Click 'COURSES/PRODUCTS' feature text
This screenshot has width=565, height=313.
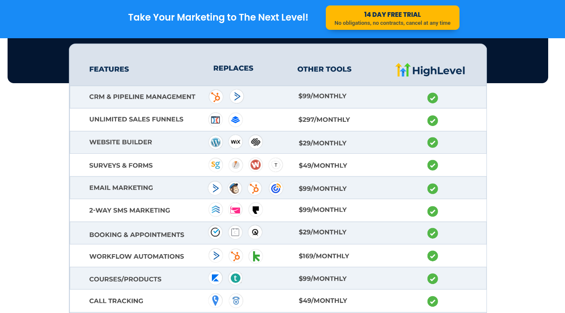125,279
